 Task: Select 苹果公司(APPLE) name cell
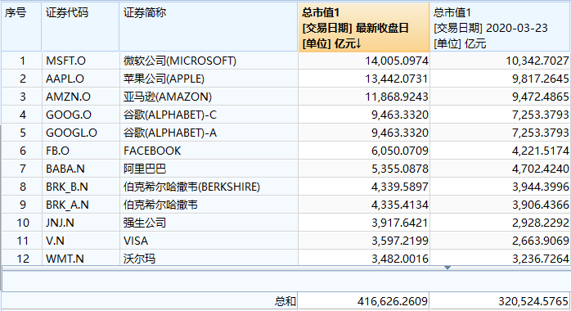coord(209,79)
